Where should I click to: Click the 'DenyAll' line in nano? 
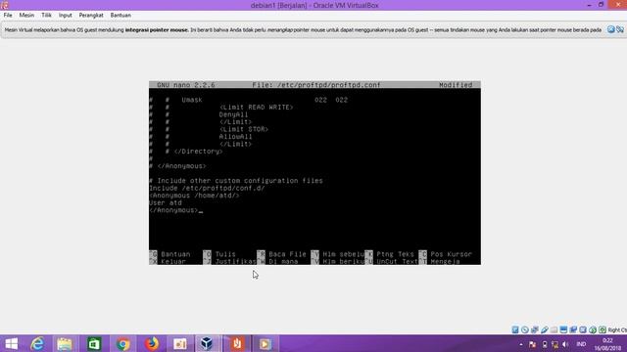tap(233, 114)
